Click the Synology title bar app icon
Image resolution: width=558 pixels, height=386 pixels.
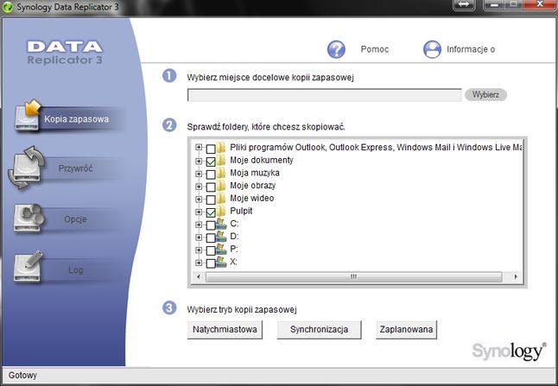click(x=7, y=7)
